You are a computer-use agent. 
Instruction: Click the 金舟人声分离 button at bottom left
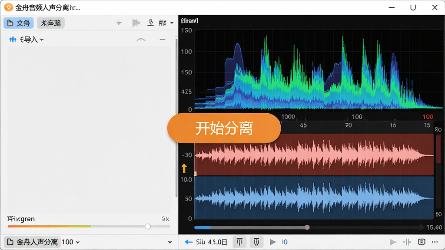[x=32, y=242]
